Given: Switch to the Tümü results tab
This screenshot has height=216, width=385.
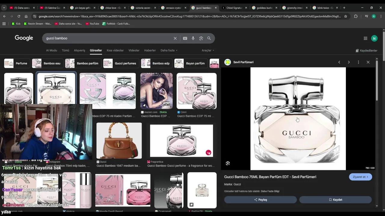Looking at the screenshot, I should pyautogui.click(x=65, y=50).
